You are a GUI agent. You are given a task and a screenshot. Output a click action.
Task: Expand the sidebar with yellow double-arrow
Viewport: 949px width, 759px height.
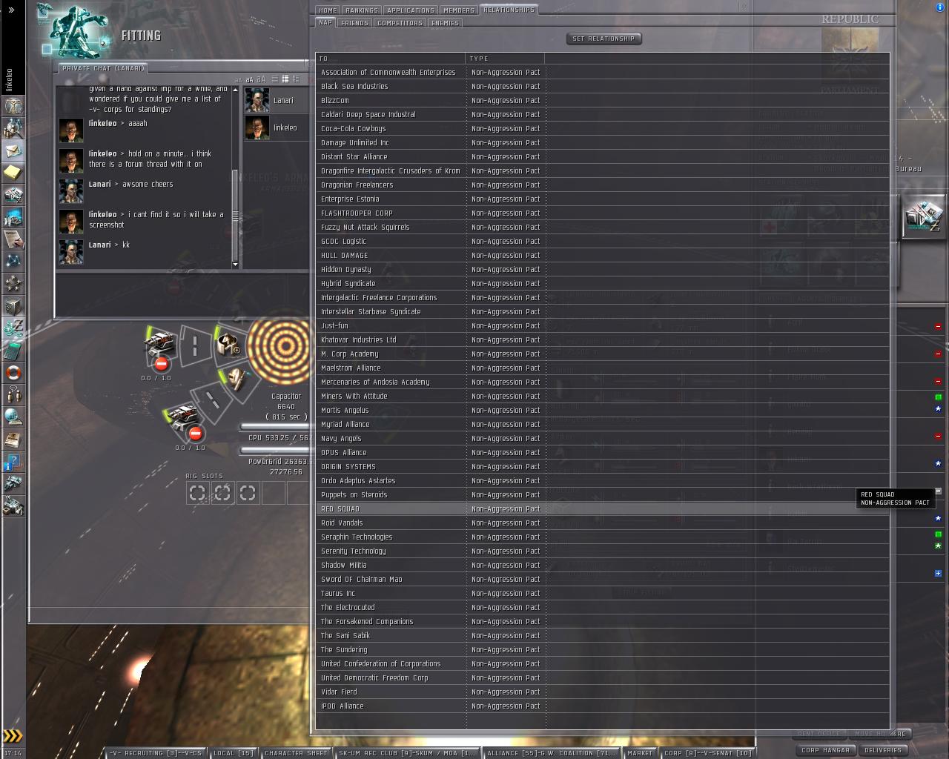[x=13, y=736]
